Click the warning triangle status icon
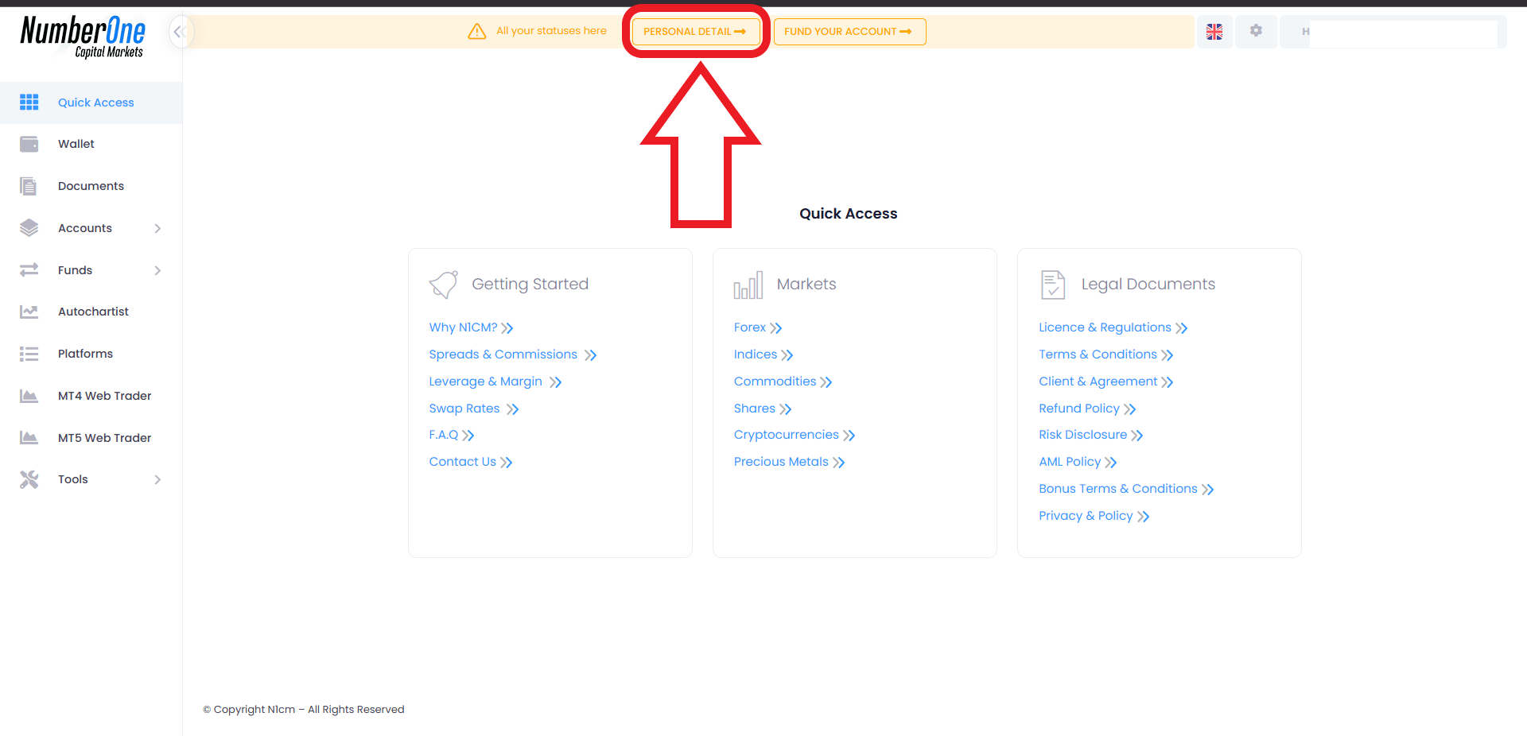Screen dimensions: 1527x736 [x=476, y=32]
